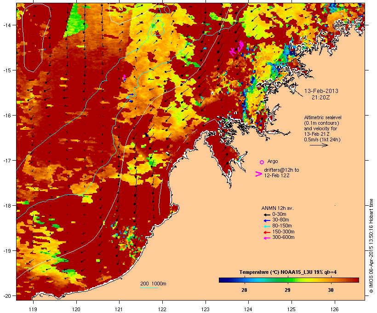
Task: Click the color bar value '29'
Action: coord(287,290)
